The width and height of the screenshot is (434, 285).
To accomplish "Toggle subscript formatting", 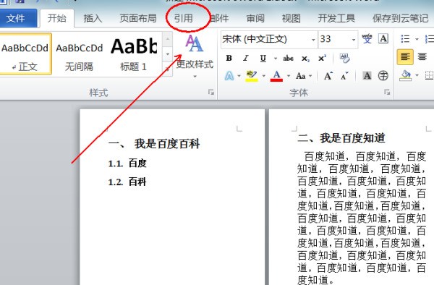I will pyautogui.click(x=305, y=59).
